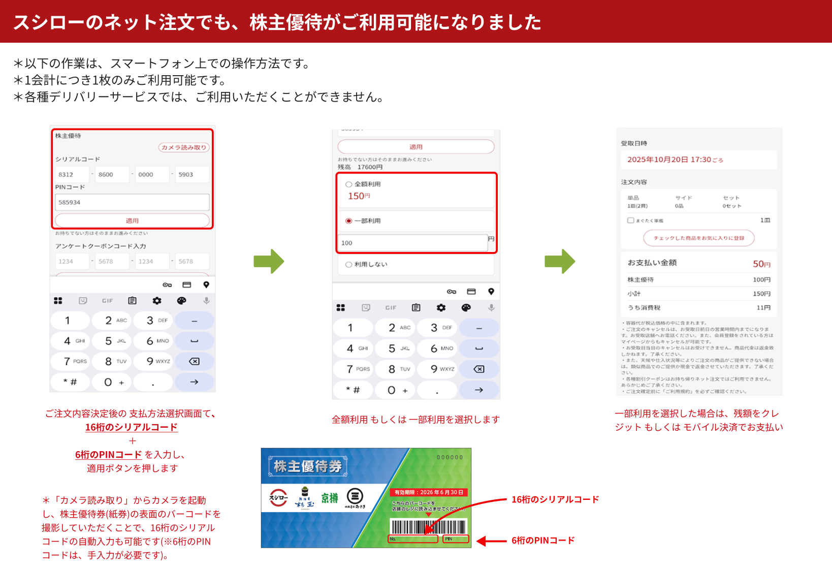Open keyboard settings via the gear icon
The image size is (832, 570).
[158, 301]
